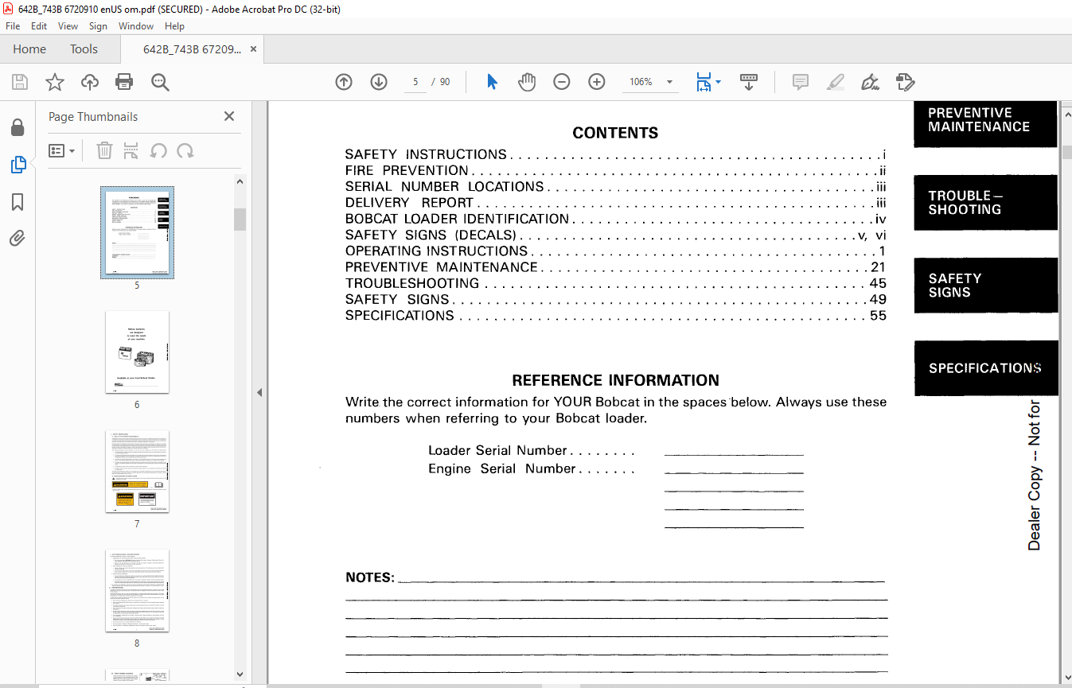Click SPECIFICATIONS black index tab
The height and width of the screenshot is (688, 1072).
pos(985,368)
